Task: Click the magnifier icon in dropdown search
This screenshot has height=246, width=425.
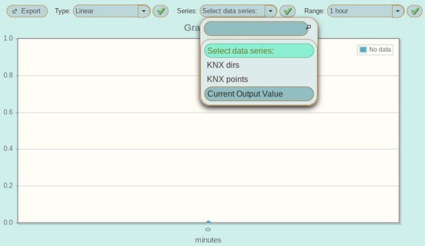Action: pos(308,27)
